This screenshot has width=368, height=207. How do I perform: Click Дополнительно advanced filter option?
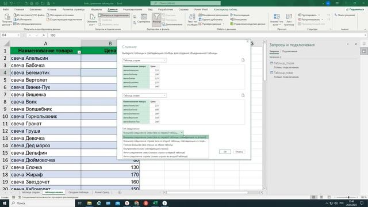pos(172,24)
